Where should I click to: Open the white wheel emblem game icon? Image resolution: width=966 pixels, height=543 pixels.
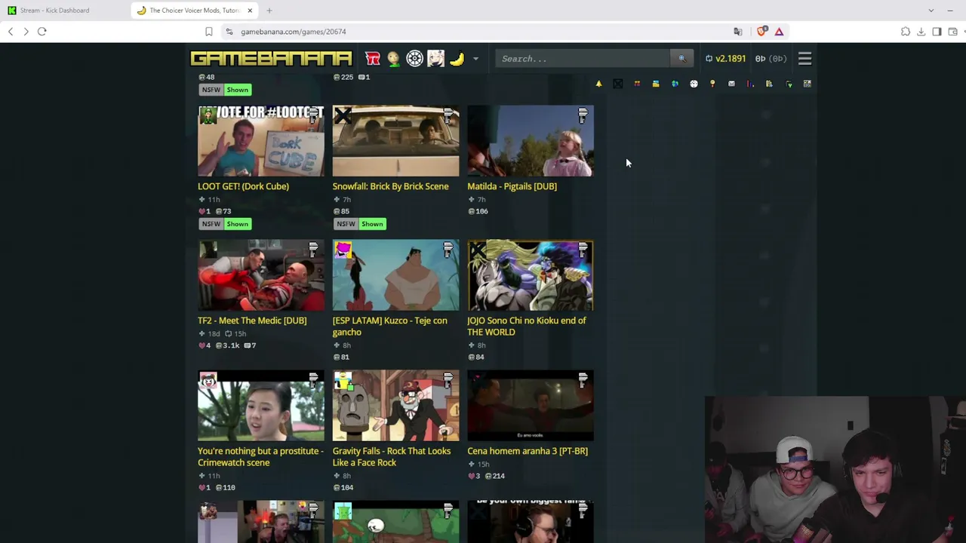pyautogui.click(x=414, y=58)
